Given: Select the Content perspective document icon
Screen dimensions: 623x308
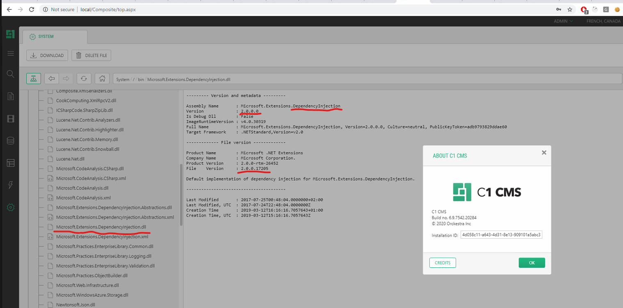Looking at the screenshot, I should click(10, 96).
